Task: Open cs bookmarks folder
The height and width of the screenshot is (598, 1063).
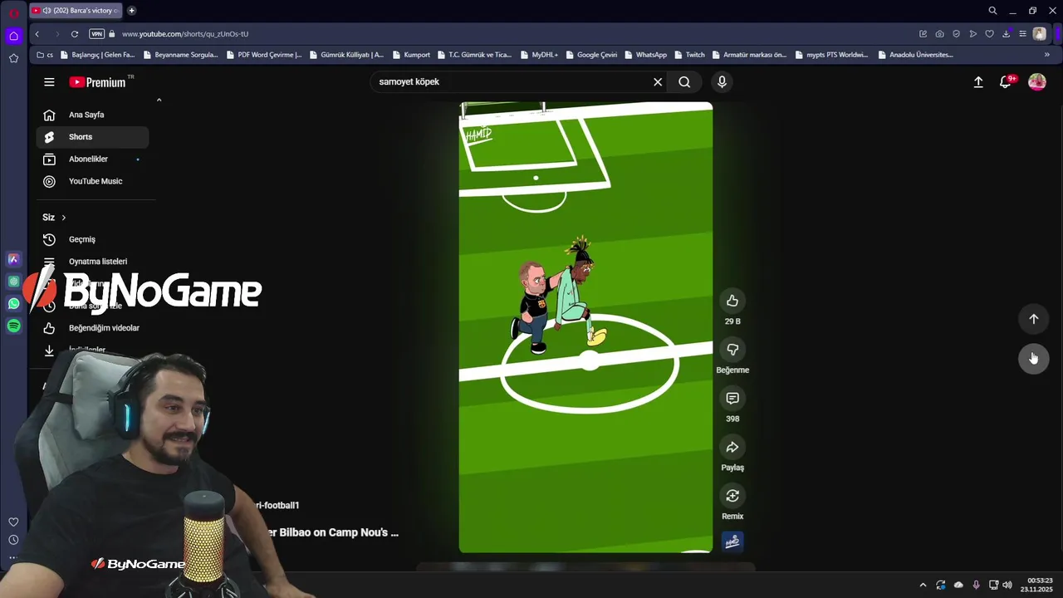Action: 45,55
